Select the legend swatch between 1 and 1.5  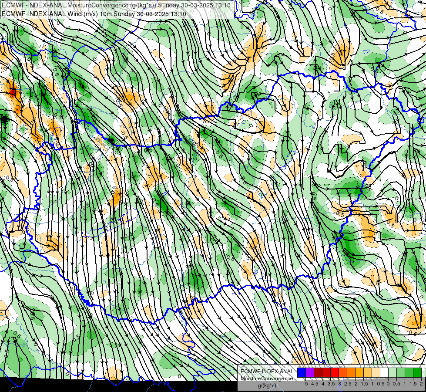pos(409,373)
